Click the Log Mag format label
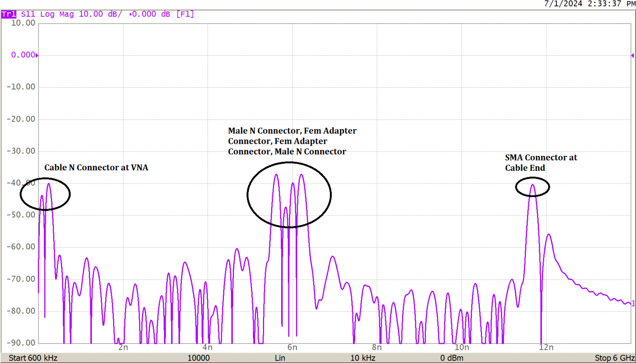 pos(56,14)
